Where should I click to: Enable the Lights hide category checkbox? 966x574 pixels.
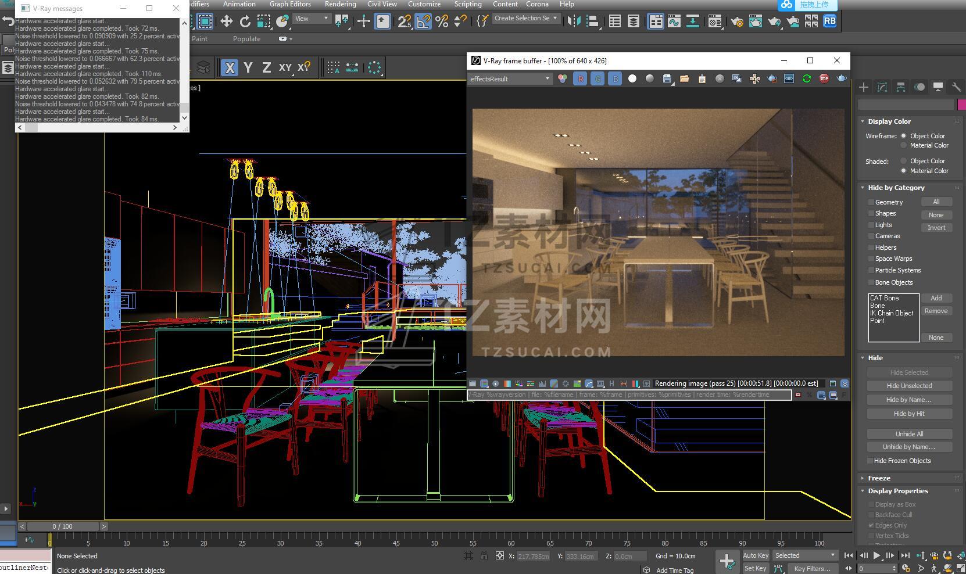click(x=871, y=225)
